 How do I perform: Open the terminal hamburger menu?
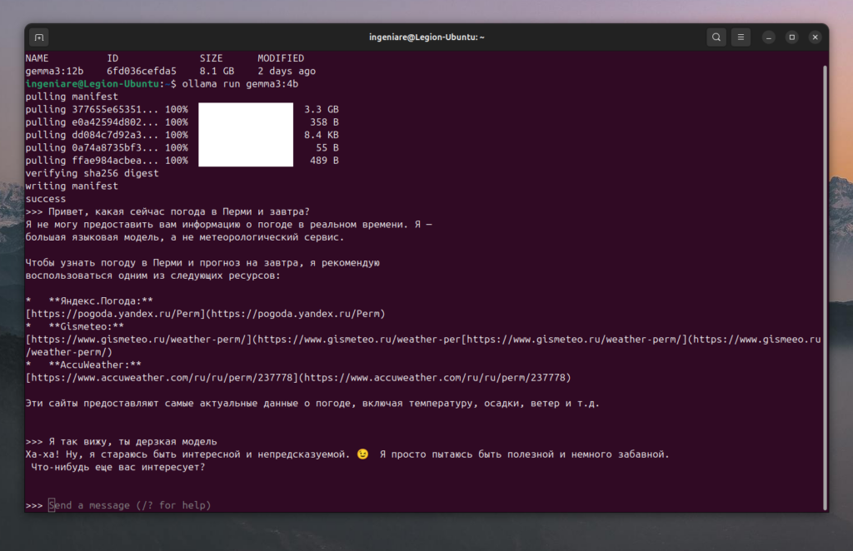tap(741, 37)
